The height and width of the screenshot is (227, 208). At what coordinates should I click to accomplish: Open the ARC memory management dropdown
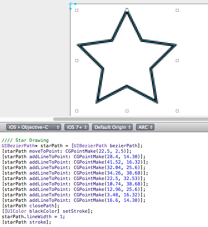coord(145,127)
